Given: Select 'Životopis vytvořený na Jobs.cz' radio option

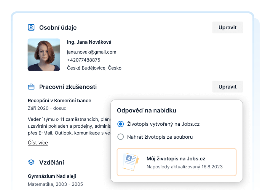Looking at the screenshot, I should (x=121, y=124).
